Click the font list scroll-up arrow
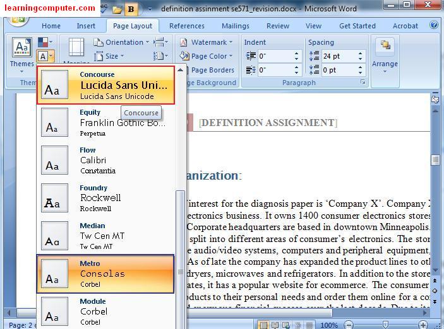This screenshot has width=444, height=329. coord(181,69)
